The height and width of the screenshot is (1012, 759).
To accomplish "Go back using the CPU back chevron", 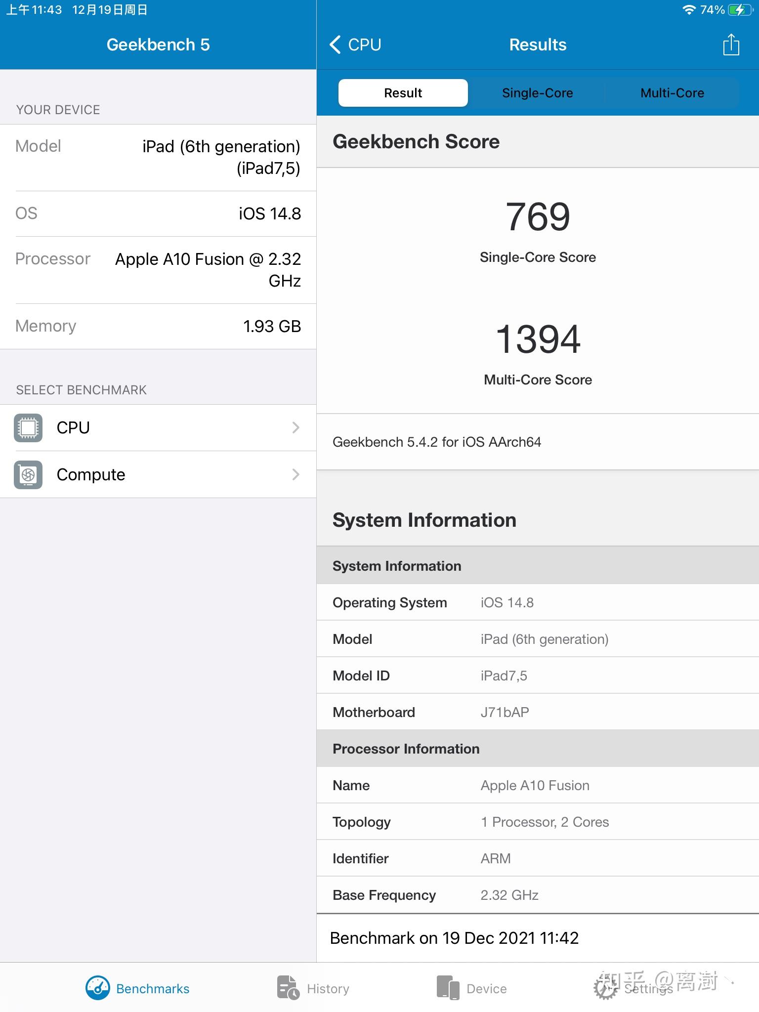I will tap(336, 44).
